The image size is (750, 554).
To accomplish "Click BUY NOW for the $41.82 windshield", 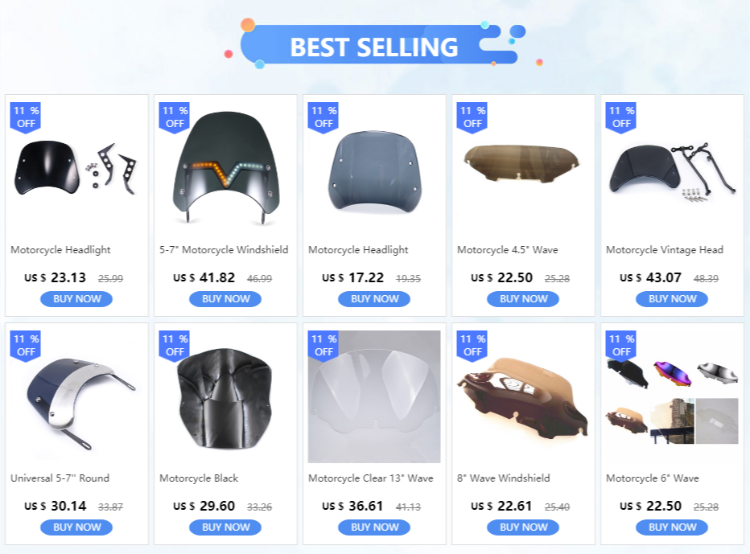I will point(225,299).
